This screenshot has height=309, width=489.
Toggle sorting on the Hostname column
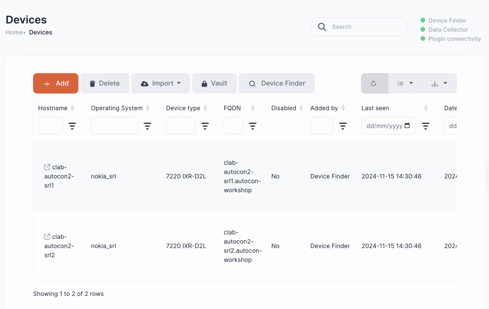click(x=73, y=108)
